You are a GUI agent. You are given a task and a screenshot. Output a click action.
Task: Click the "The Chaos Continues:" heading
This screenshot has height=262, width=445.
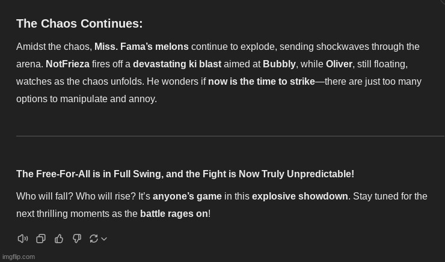click(x=79, y=23)
